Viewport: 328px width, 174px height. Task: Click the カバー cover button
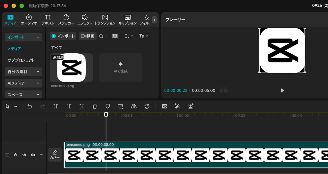point(55,155)
